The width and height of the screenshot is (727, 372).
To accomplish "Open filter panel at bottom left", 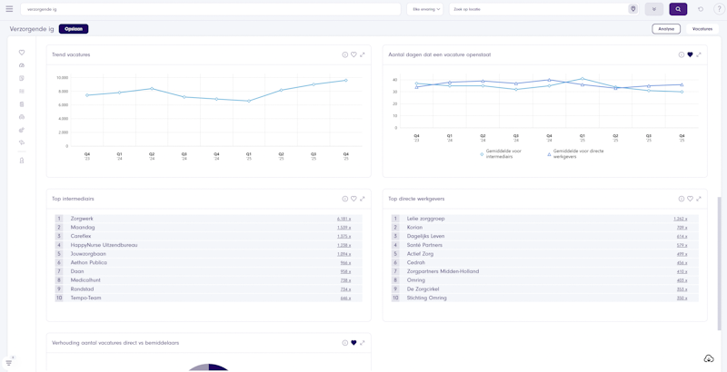I will (x=9, y=362).
